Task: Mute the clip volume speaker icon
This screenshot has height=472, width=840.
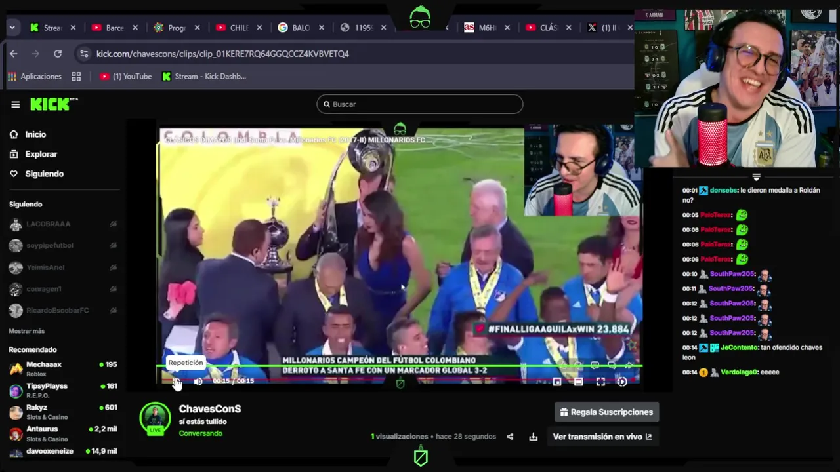Action: click(198, 381)
